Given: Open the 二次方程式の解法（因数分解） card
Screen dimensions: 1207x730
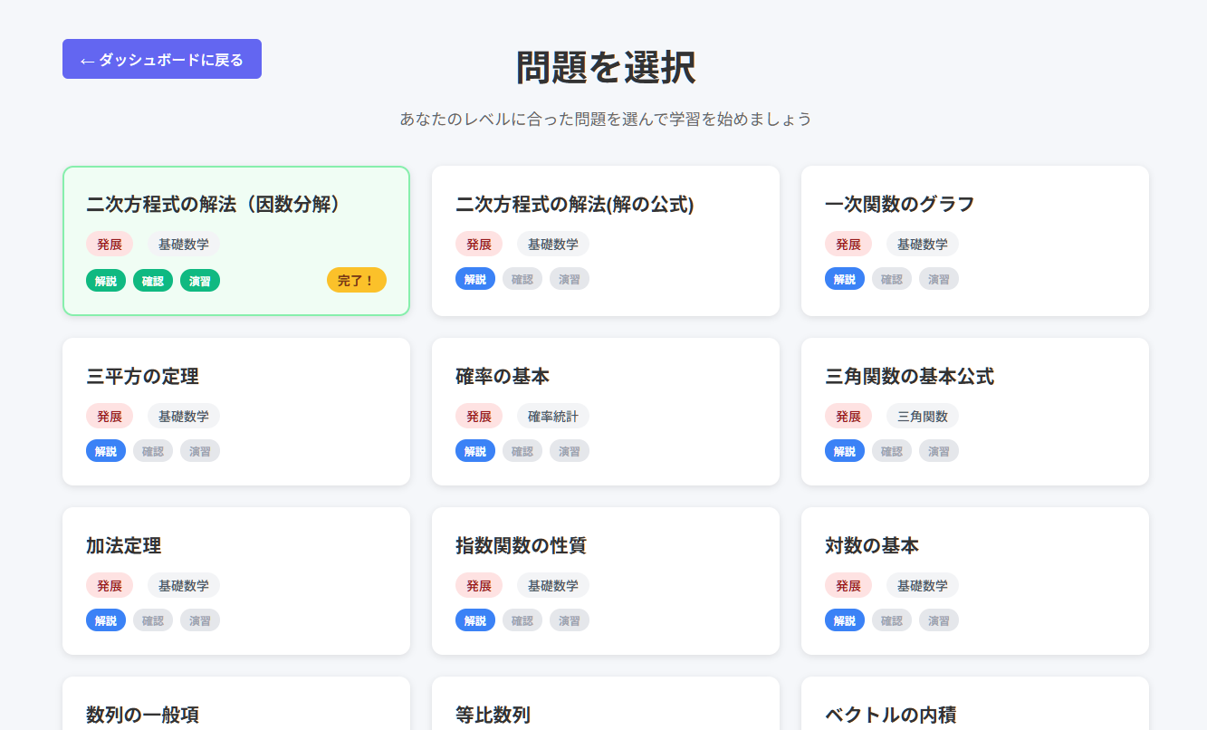Looking at the screenshot, I should pos(236,241).
